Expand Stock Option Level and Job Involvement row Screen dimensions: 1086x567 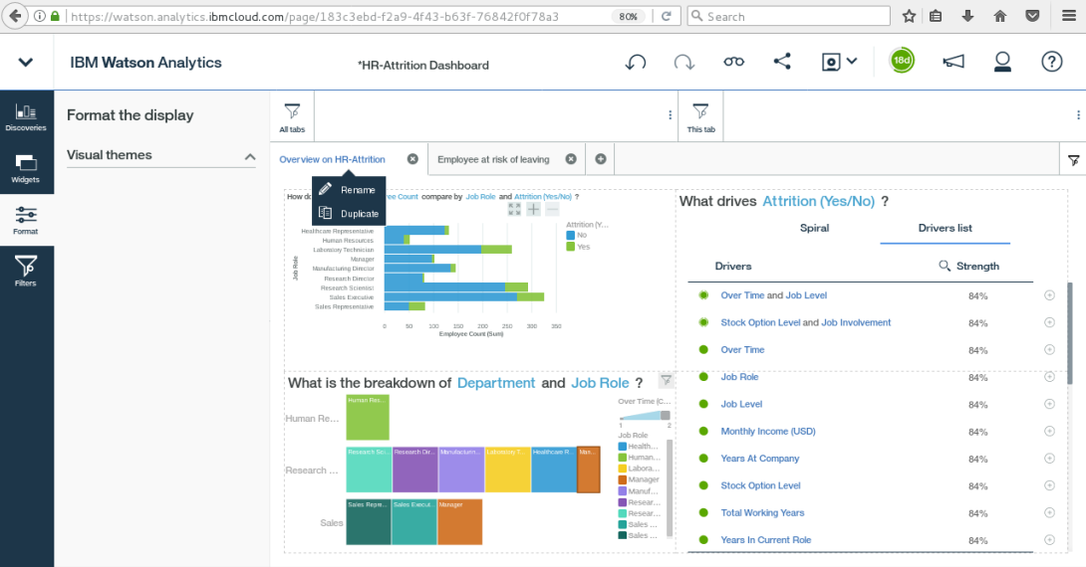tap(1049, 322)
